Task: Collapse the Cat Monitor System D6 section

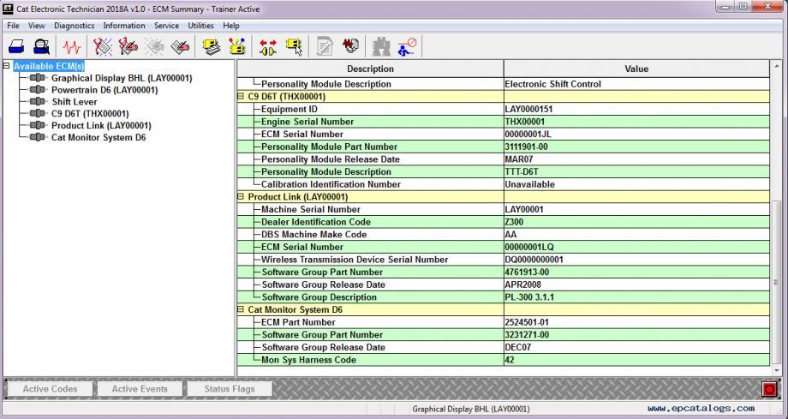Action: tap(241, 310)
